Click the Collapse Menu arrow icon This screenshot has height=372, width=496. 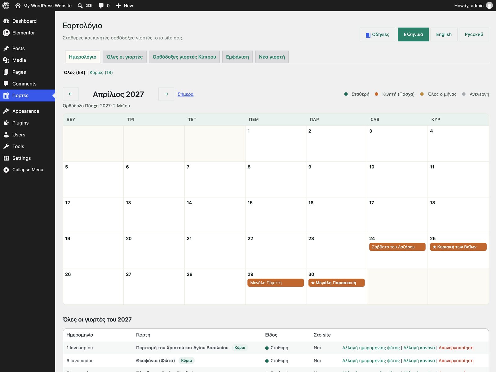[6, 170]
